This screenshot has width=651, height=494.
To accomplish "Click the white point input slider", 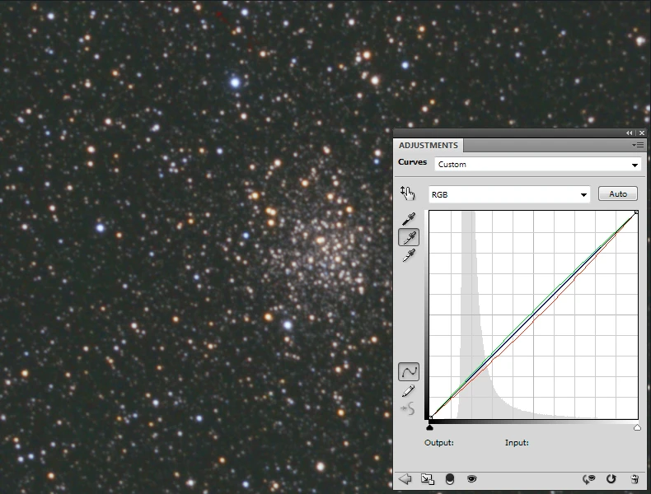I will [x=637, y=427].
